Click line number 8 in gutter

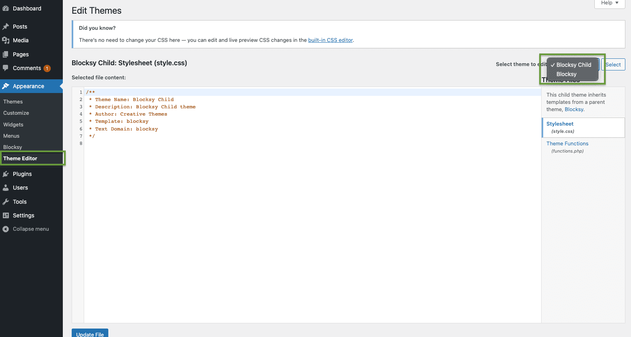click(x=81, y=143)
